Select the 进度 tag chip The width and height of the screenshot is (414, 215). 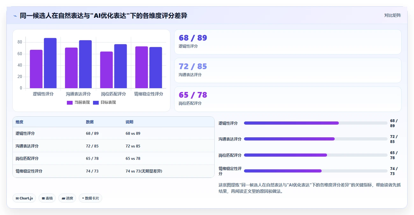point(67,198)
